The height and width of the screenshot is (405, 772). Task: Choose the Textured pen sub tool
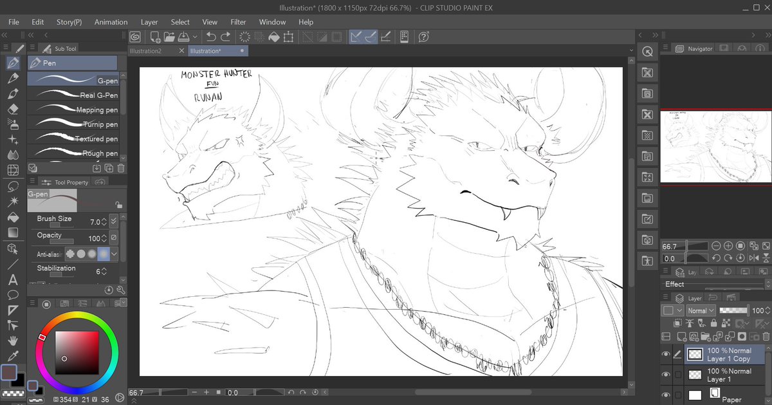click(x=73, y=138)
